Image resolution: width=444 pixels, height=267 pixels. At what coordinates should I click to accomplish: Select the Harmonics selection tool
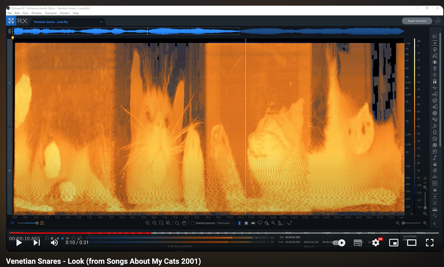(x=280, y=223)
